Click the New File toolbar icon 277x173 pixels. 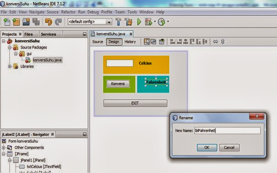(x=7, y=22)
